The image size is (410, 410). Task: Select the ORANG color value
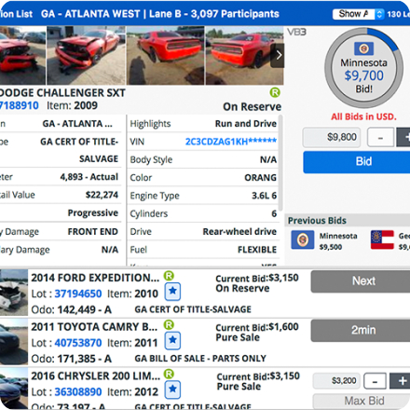coord(260,178)
